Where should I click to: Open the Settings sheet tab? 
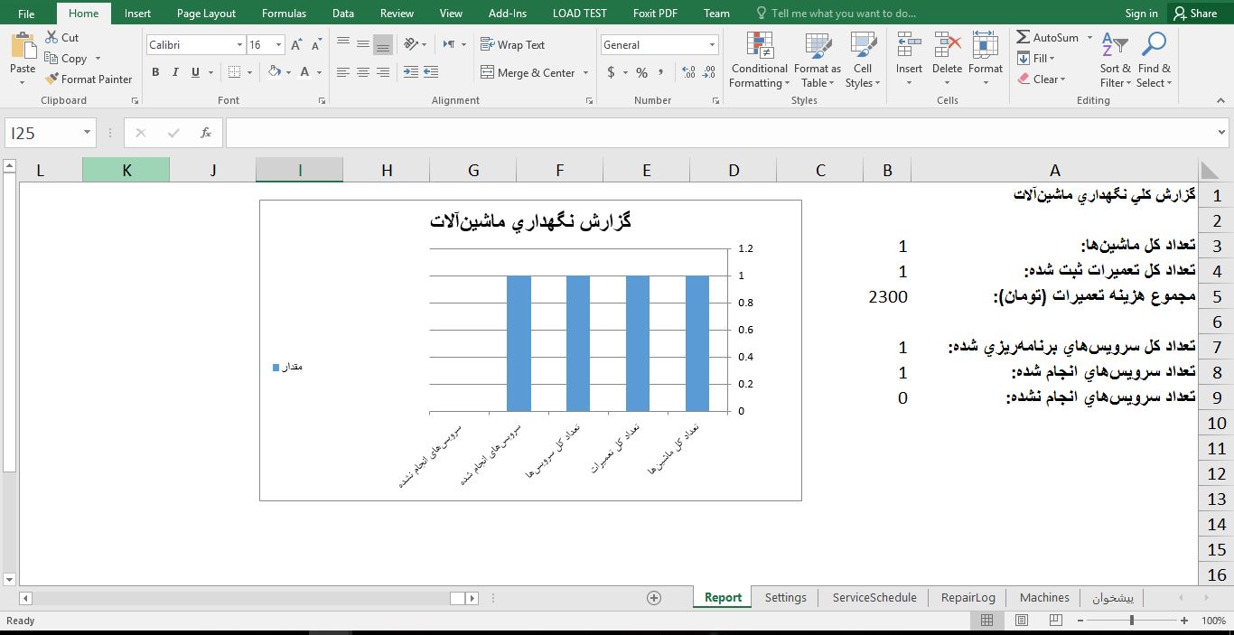(785, 597)
